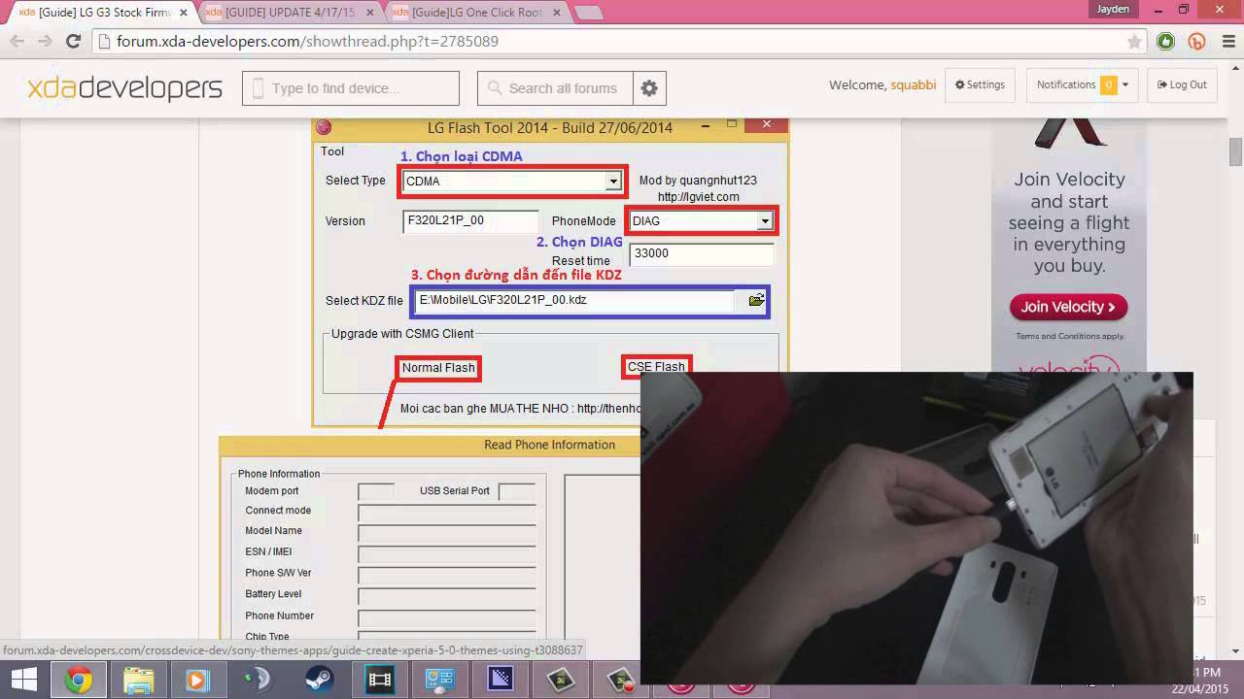1244x699 pixels.
Task: Switch to the GUIDE UPDATE 4/17/15 tab
Action: (288, 13)
